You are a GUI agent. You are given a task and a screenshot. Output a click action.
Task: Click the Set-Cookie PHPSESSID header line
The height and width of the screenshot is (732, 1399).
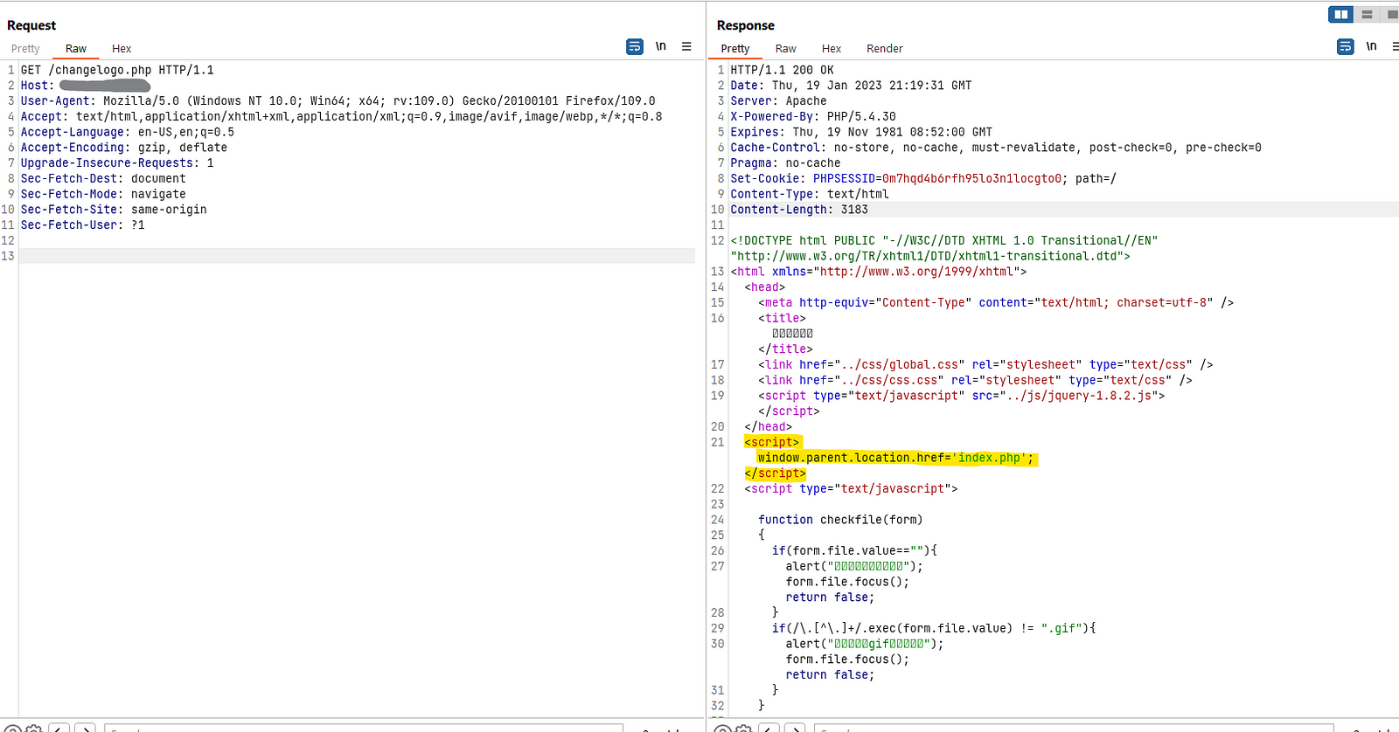923,179
